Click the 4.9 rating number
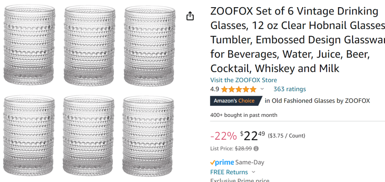This screenshot has width=385, height=182. point(215,89)
